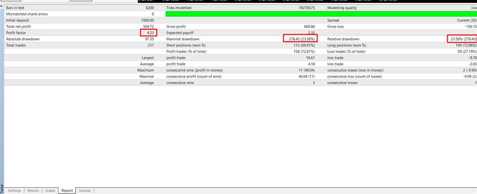Select the mismatched charts errors value 0
Viewport: 477px width, 194px height.
tap(153, 14)
